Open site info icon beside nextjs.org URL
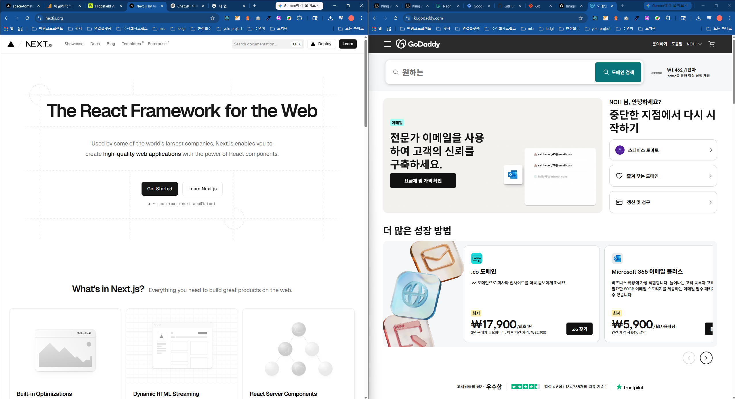735x399 pixels. (40, 18)
